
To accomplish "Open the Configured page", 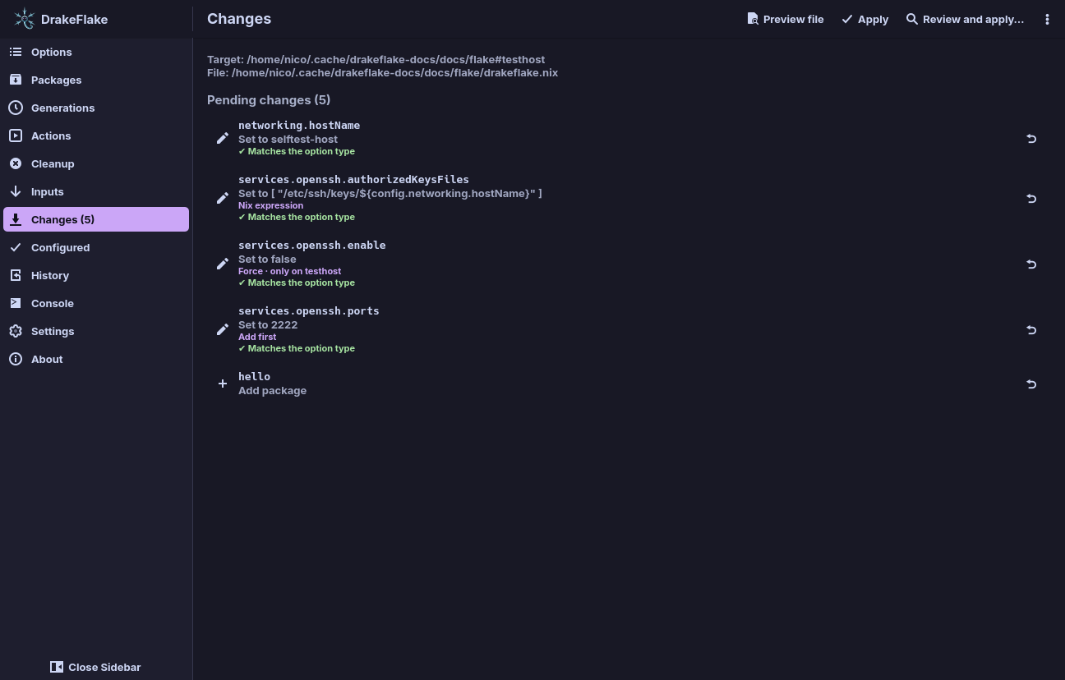I will point(96,247).
